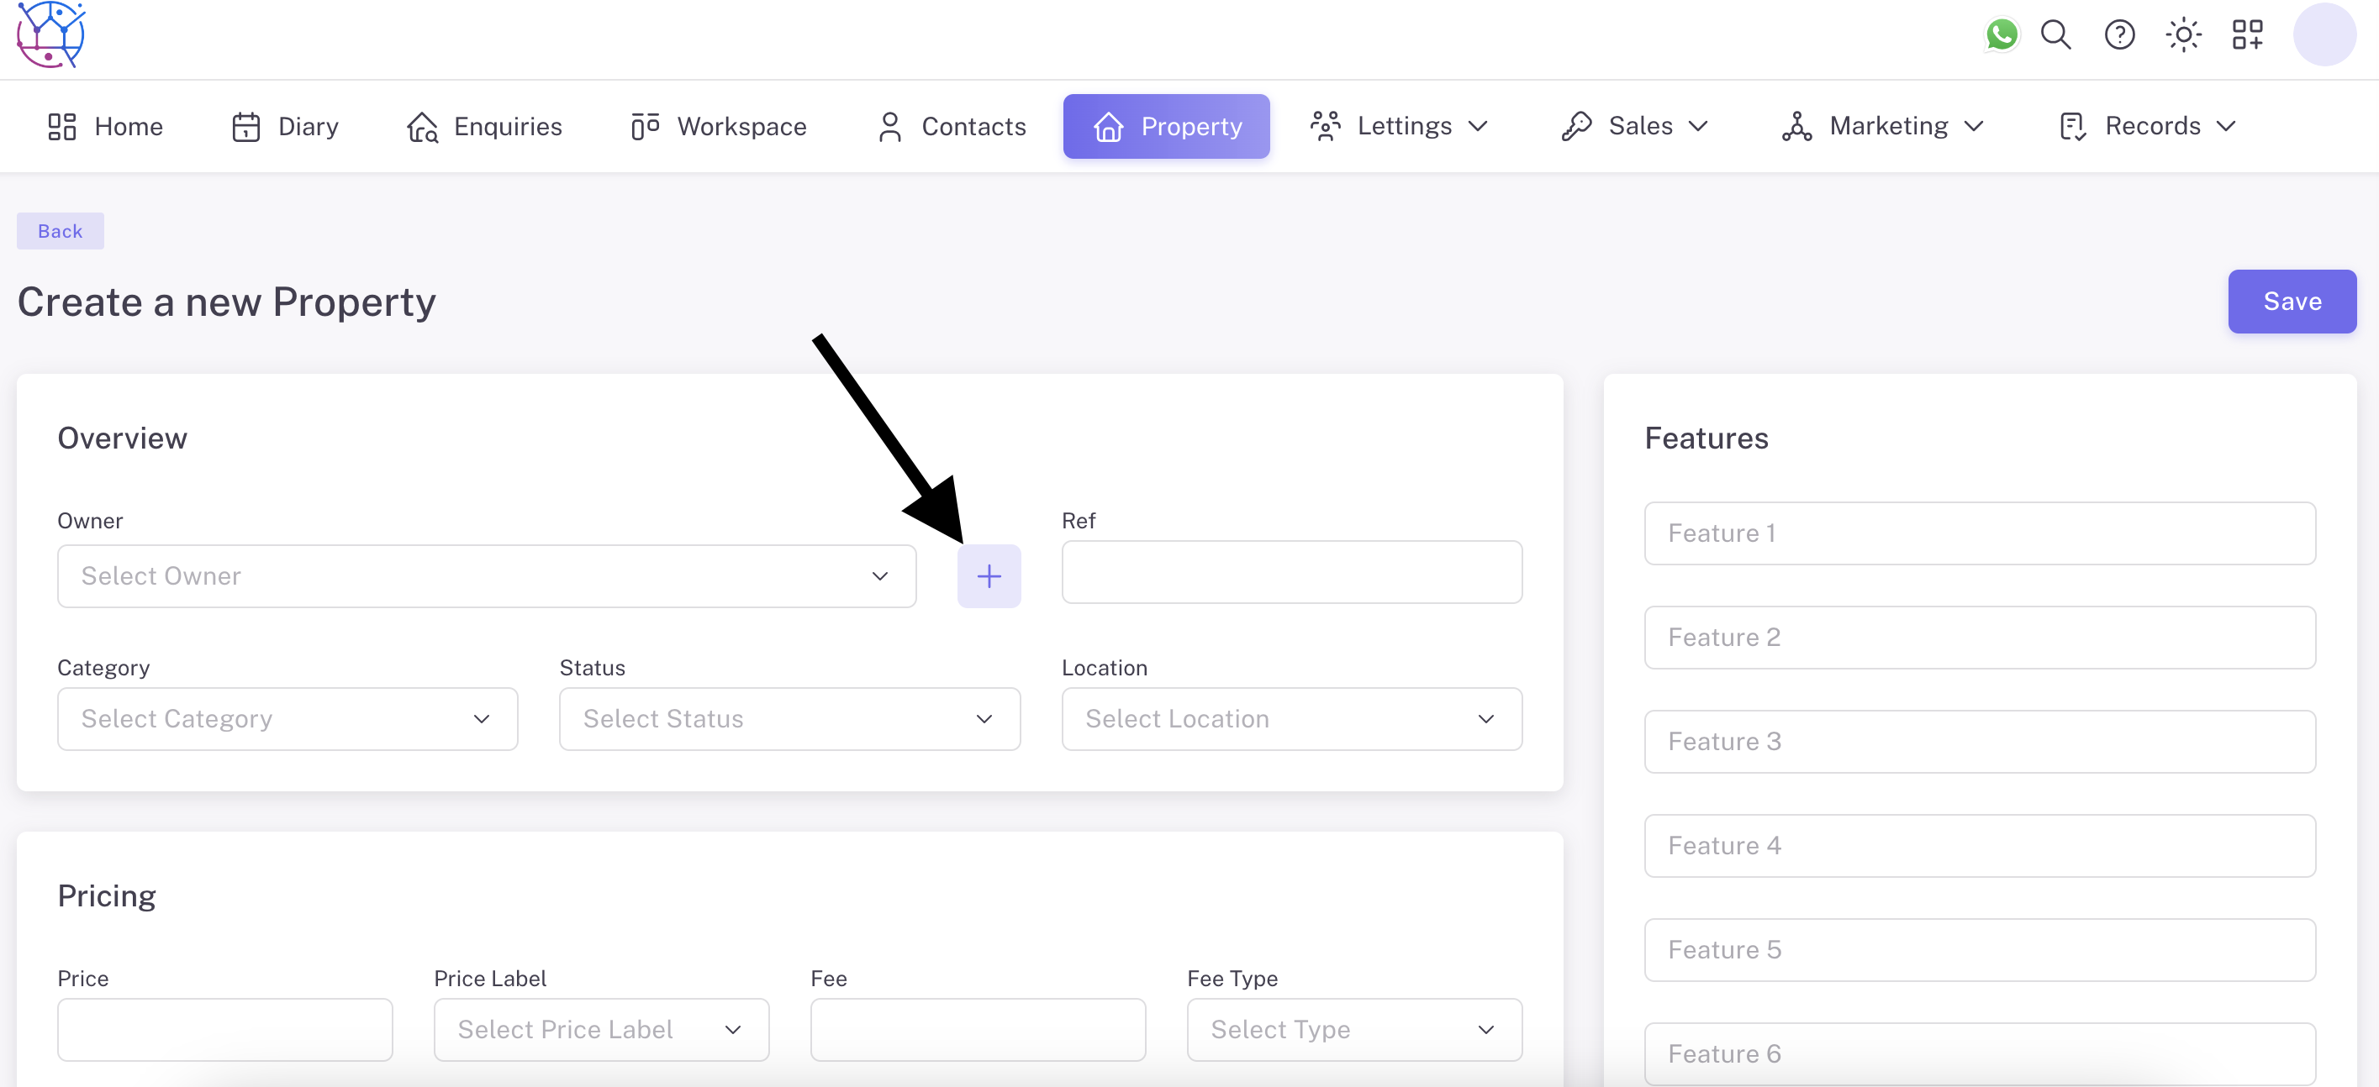
Task: Open the apps grid plus icon
Action: coord(2247,35)
